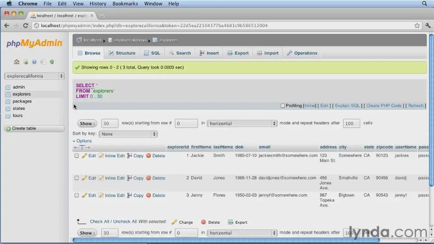The image size is (434, 244).
Task: Open the SQL tab
Action: (152, 53)
